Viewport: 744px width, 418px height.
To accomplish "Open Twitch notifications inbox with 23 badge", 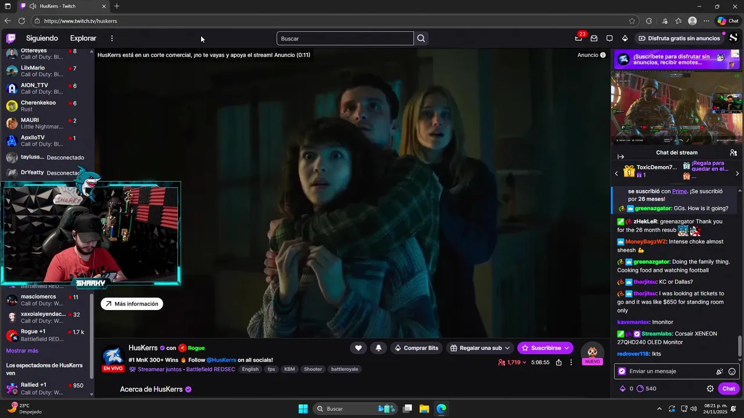I will (x=579, y=38).
